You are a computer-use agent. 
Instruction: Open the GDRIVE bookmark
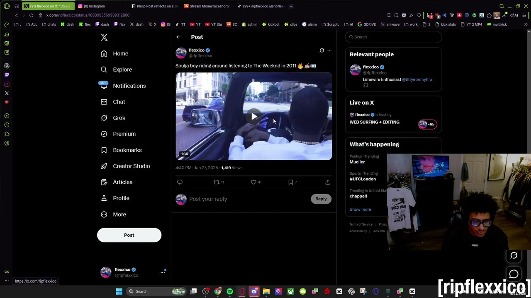point(367,24)
